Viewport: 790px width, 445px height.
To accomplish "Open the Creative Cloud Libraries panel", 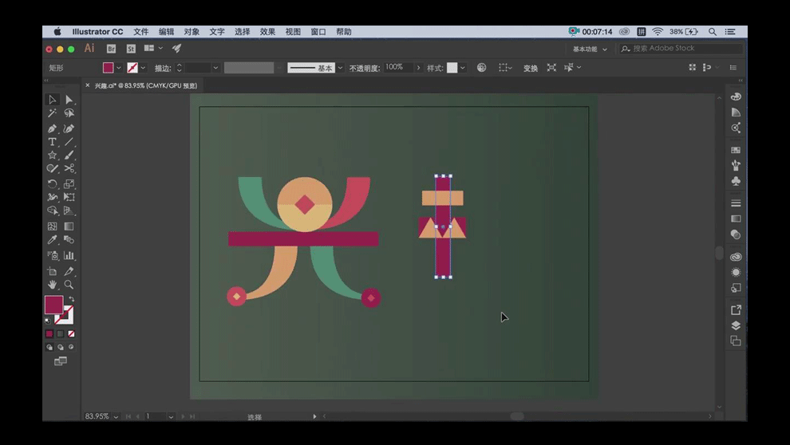I will [x=736, y=257].
